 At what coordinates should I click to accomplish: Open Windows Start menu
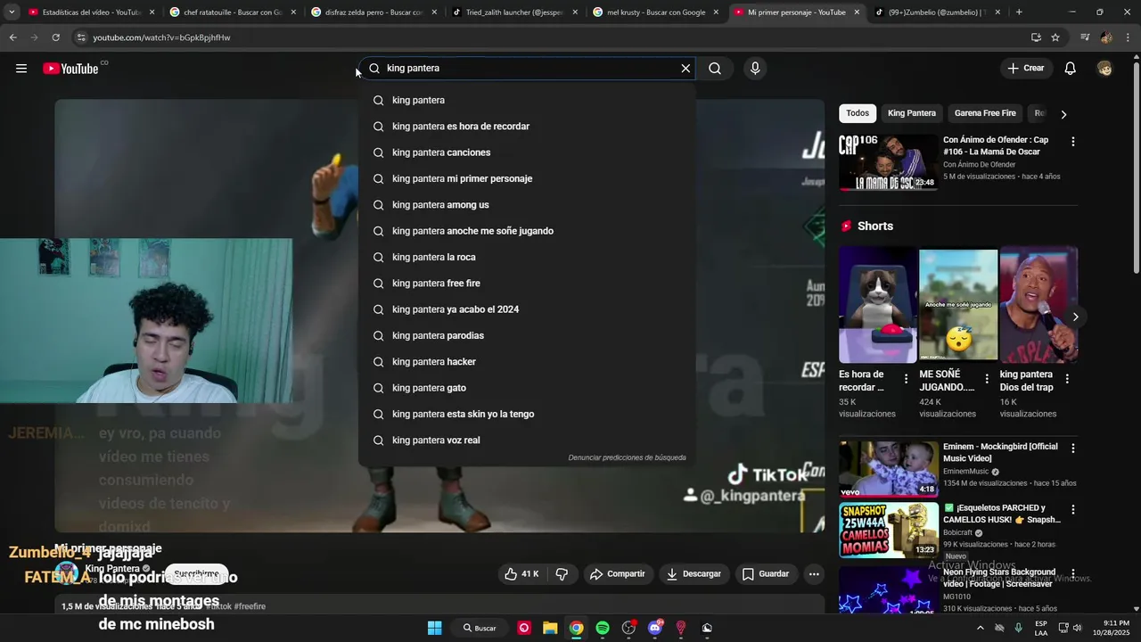pyautogui.click(x=434, y=628)
